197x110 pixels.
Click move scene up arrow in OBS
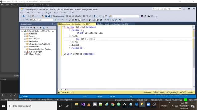(11, 95)
